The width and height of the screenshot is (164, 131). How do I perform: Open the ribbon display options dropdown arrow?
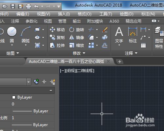pyautogui.click(x=159, y=21)
